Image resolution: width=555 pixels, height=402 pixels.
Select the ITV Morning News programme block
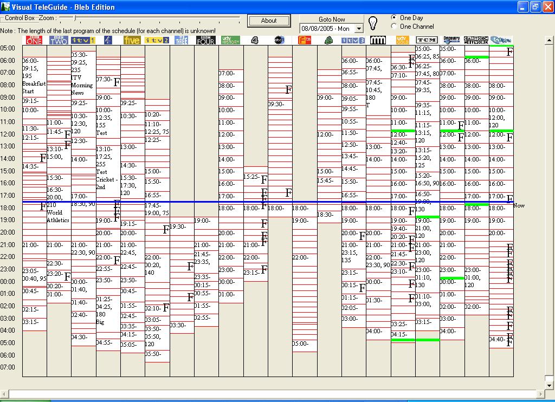click(83, 81)
